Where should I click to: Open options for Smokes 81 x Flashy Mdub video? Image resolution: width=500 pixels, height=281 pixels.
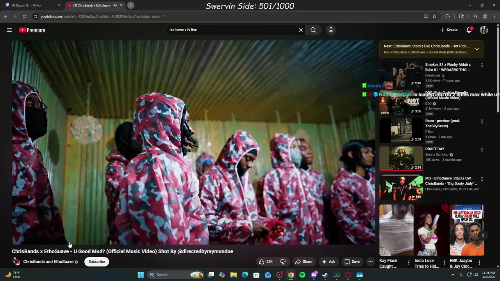tap(482, 66)
